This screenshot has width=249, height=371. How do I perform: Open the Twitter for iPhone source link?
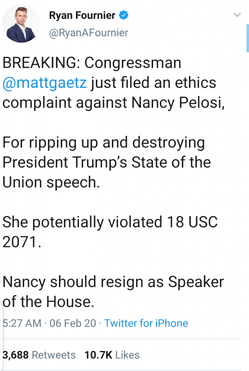(x=146, y=323)
